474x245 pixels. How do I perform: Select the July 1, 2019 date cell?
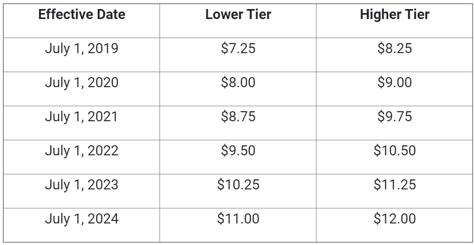point(82,49)
